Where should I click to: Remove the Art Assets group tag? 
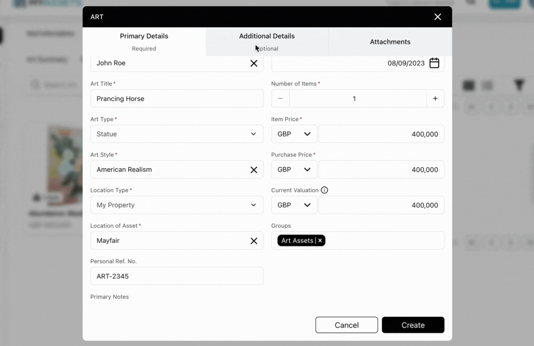(320, 240)
